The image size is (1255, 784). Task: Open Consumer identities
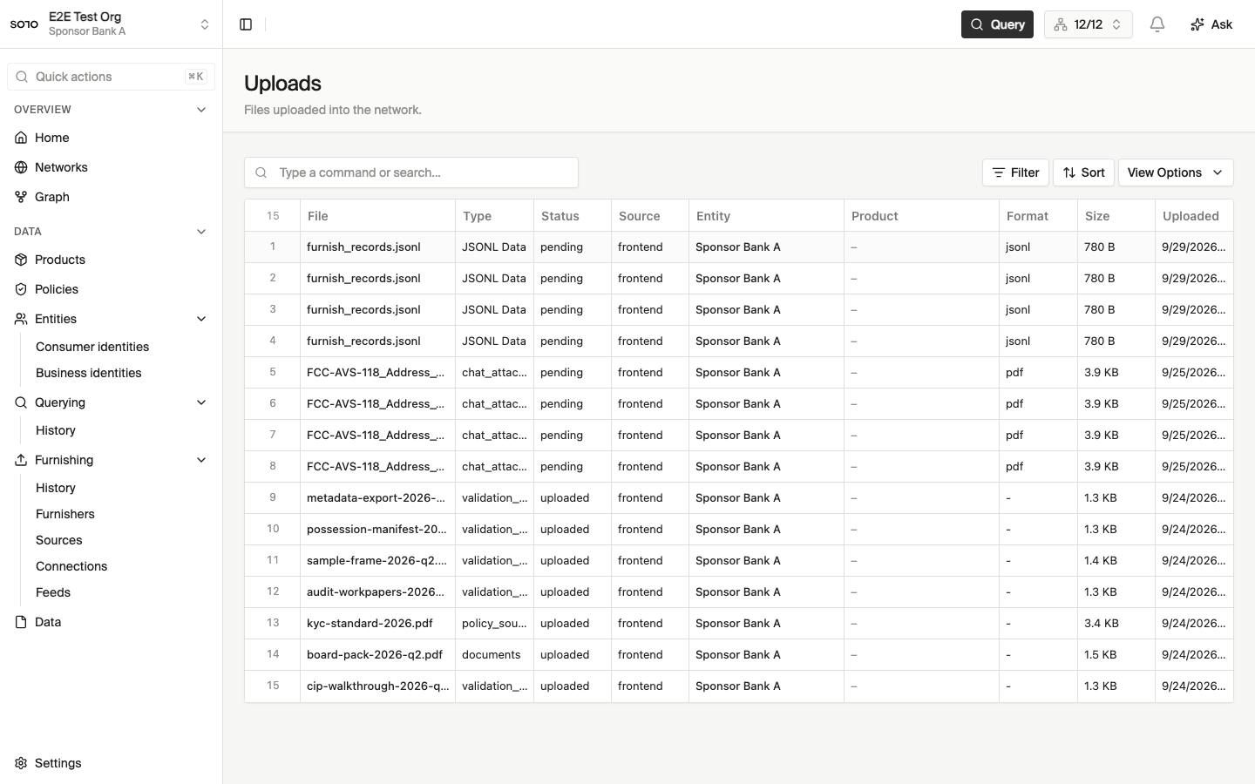pyautogui.click(x=92, y=347)
